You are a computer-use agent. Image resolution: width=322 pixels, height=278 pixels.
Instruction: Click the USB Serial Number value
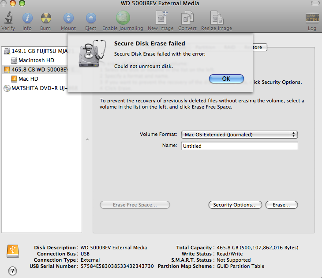point(117,266)
